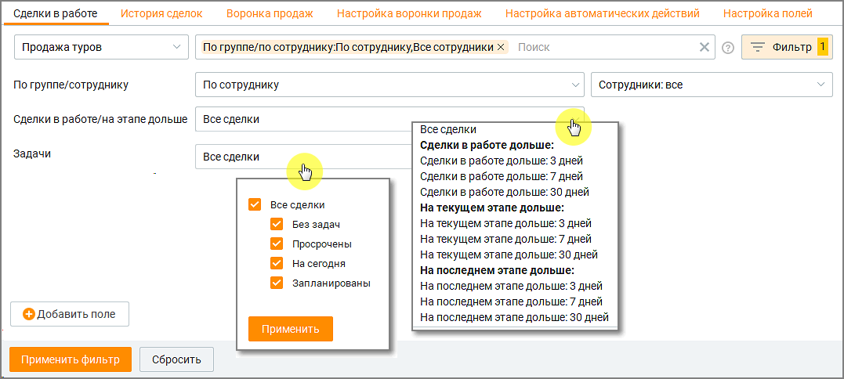Viewport: 844px width, 379px height.
Task: Uncheck the 'Просрочены' checkbox
Action: pos(277,244)
